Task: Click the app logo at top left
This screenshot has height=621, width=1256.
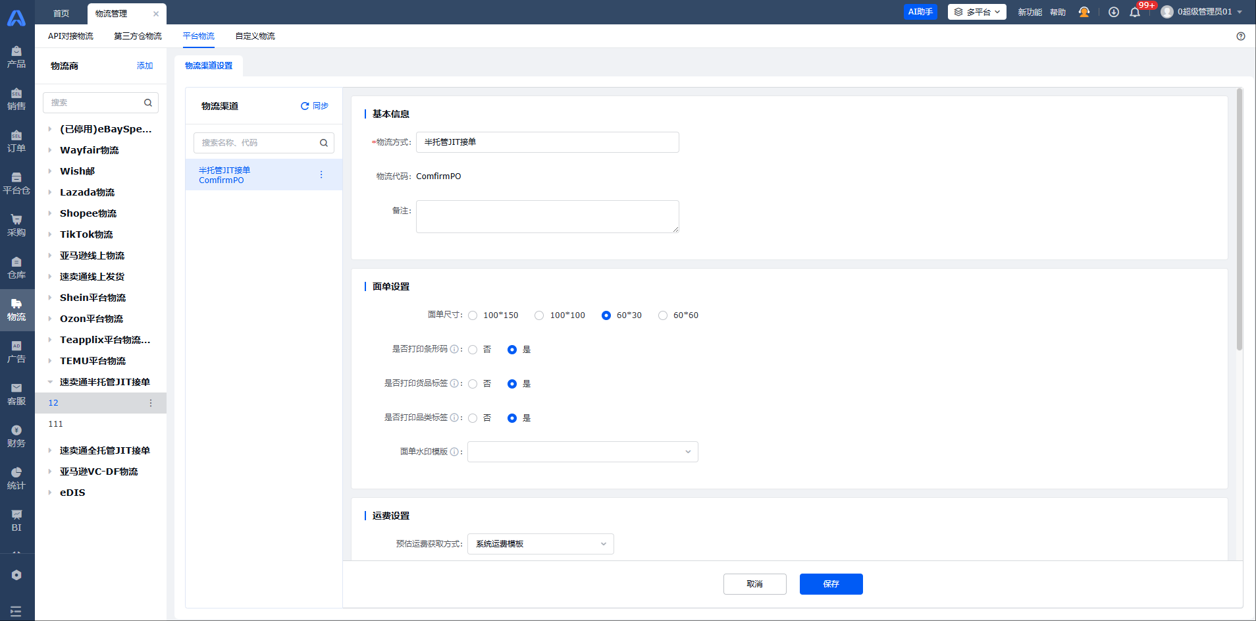Action: [16, 18]
